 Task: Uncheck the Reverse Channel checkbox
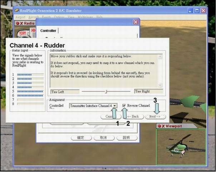click(124, 105)
